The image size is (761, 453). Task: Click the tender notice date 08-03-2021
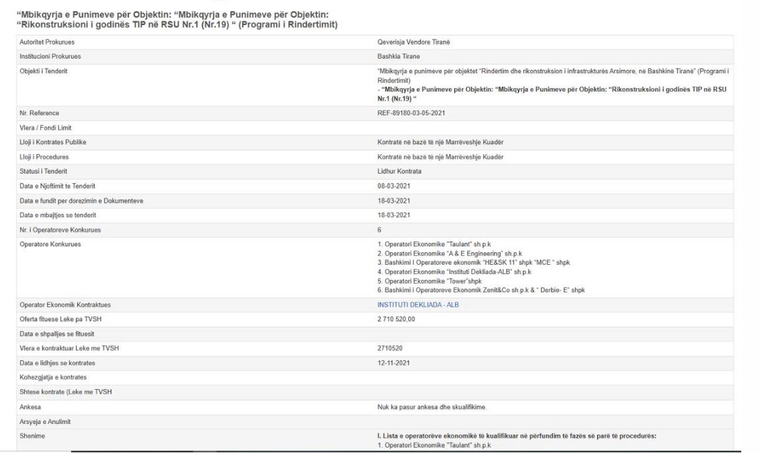coord(385,186)
